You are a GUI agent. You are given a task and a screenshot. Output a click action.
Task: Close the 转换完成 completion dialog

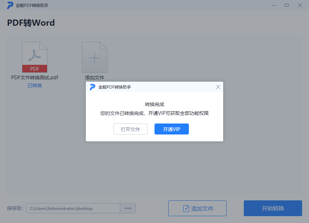click(x=218, y=87)
